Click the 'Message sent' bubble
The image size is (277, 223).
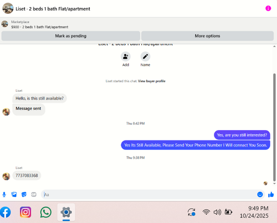click(x=29, y=109)
